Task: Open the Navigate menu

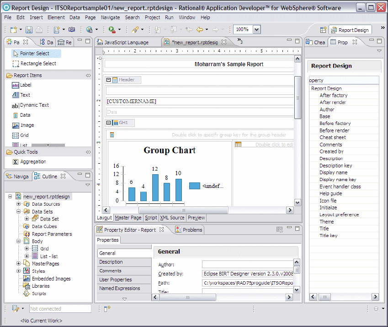Action: (x=110, y=17)
